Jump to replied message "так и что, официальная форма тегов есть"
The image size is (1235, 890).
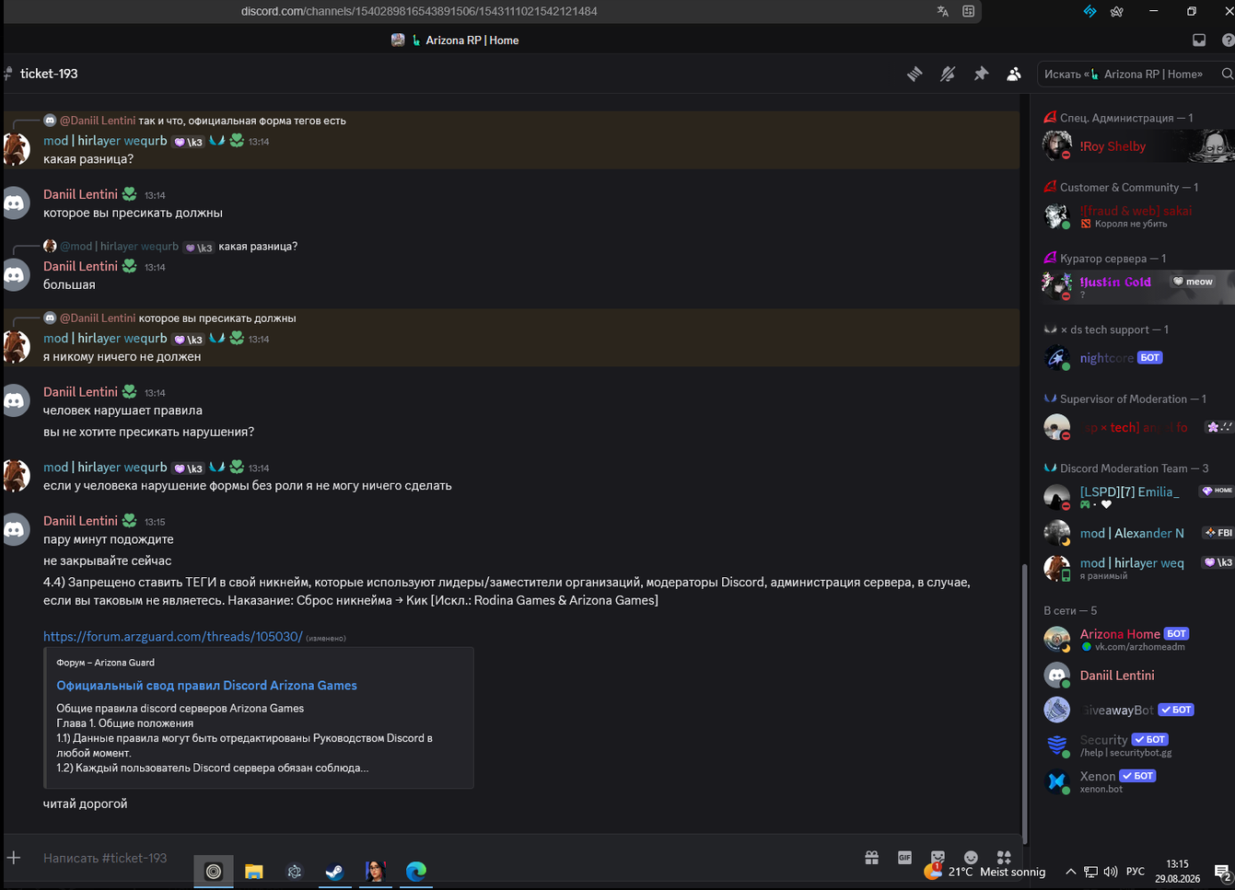pos(242,121)
